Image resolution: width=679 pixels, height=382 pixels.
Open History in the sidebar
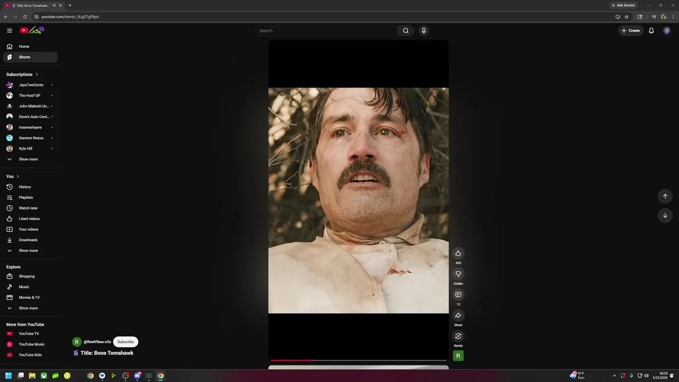pos(30,187)
